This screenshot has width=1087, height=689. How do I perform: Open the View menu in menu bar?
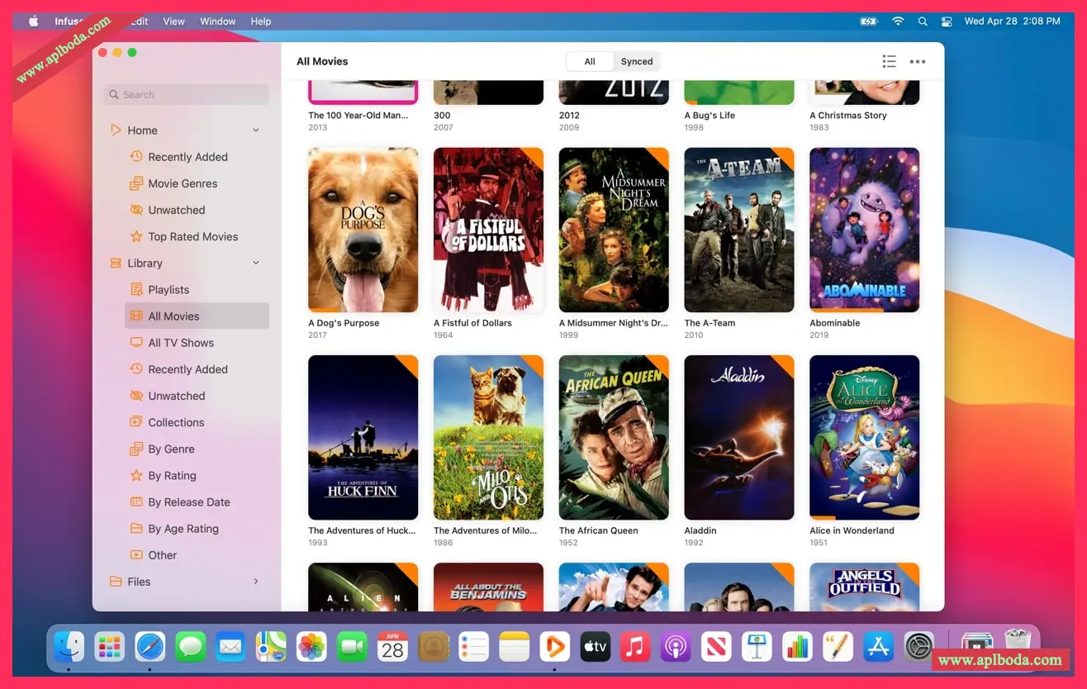click(173, 21)
